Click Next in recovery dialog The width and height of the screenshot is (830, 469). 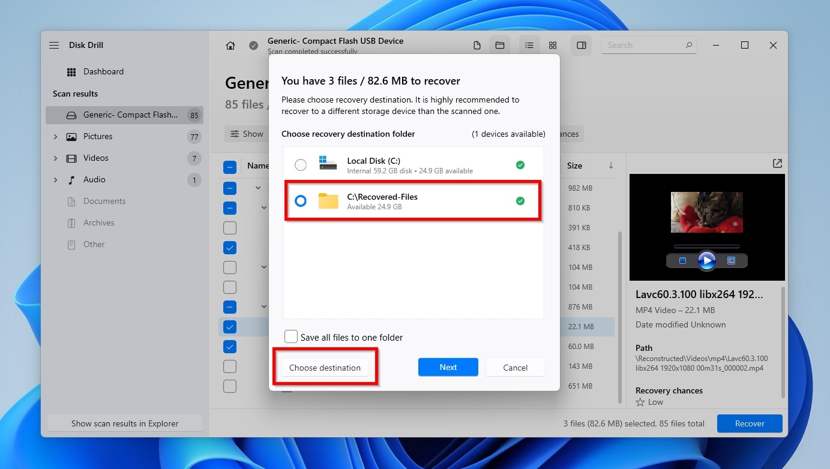click(x=448, y=367)
